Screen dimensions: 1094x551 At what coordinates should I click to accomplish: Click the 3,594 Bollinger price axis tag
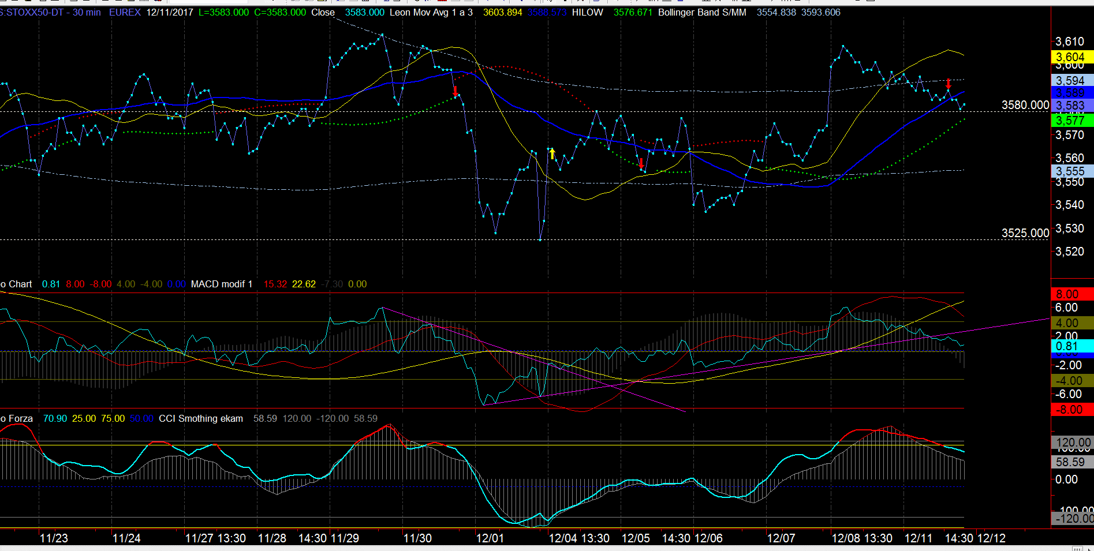1072,81
